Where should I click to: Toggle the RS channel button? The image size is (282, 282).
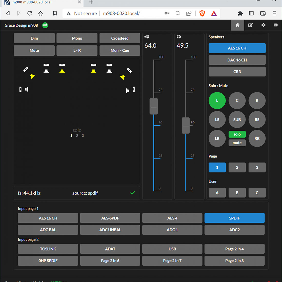point(257,120)
